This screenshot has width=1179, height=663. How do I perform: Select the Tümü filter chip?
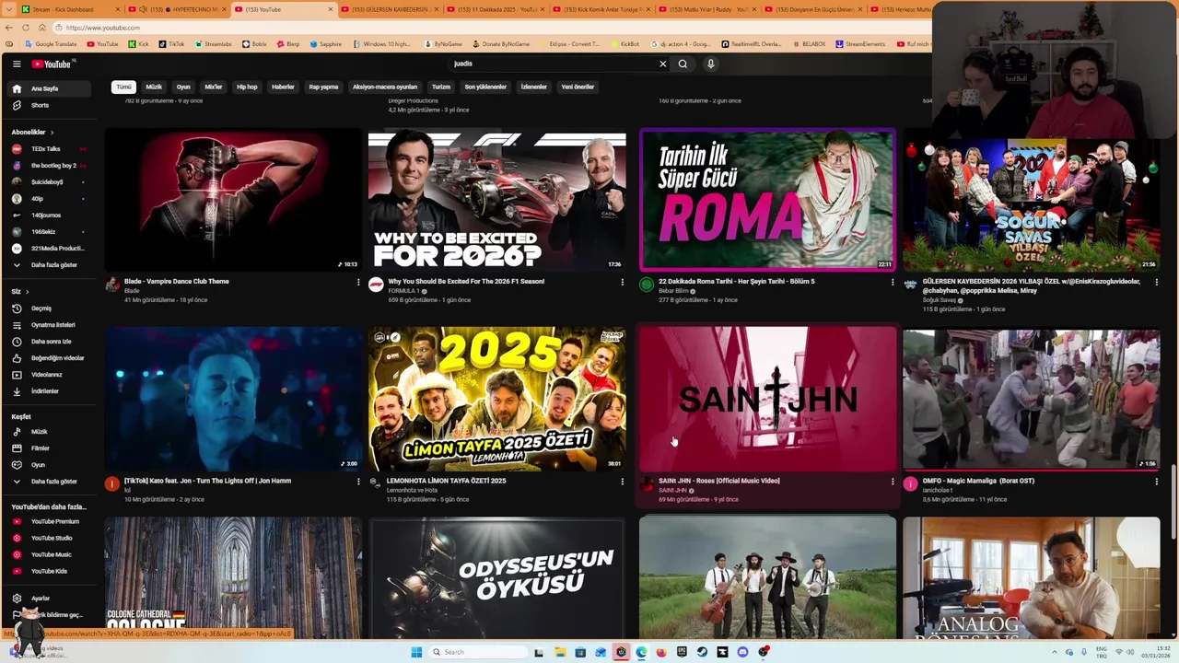(123, 87)
